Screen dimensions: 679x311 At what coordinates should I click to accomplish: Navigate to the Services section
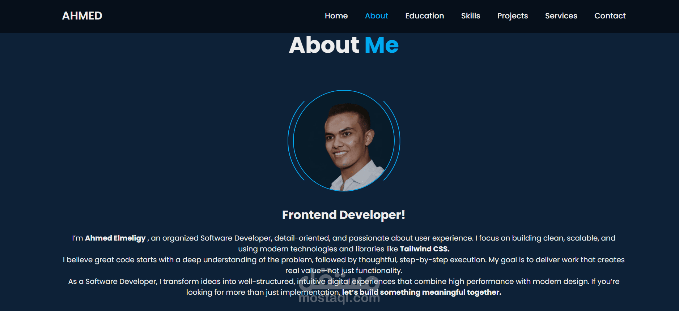tap(561, 16)
